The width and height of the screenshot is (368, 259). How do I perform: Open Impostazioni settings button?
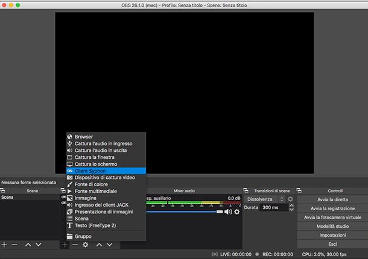click(x=332, y=235)
